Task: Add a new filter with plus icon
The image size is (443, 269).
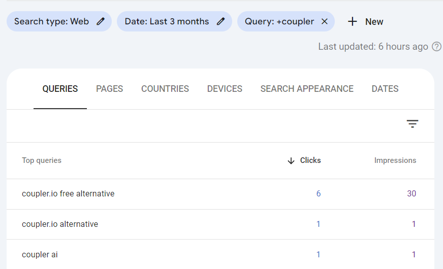Action: pos(352,21)
